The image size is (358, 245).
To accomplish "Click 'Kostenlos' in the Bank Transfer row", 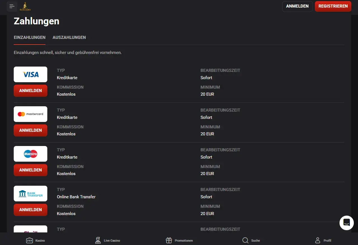I will [66, 214].
